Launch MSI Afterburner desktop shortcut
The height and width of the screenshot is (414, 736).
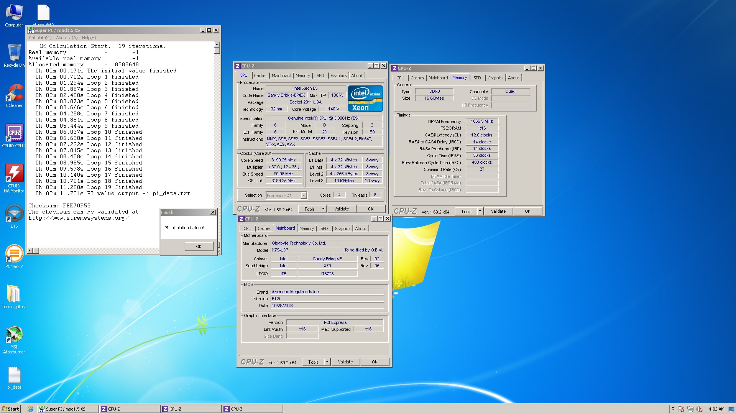[x=14, y=340]
